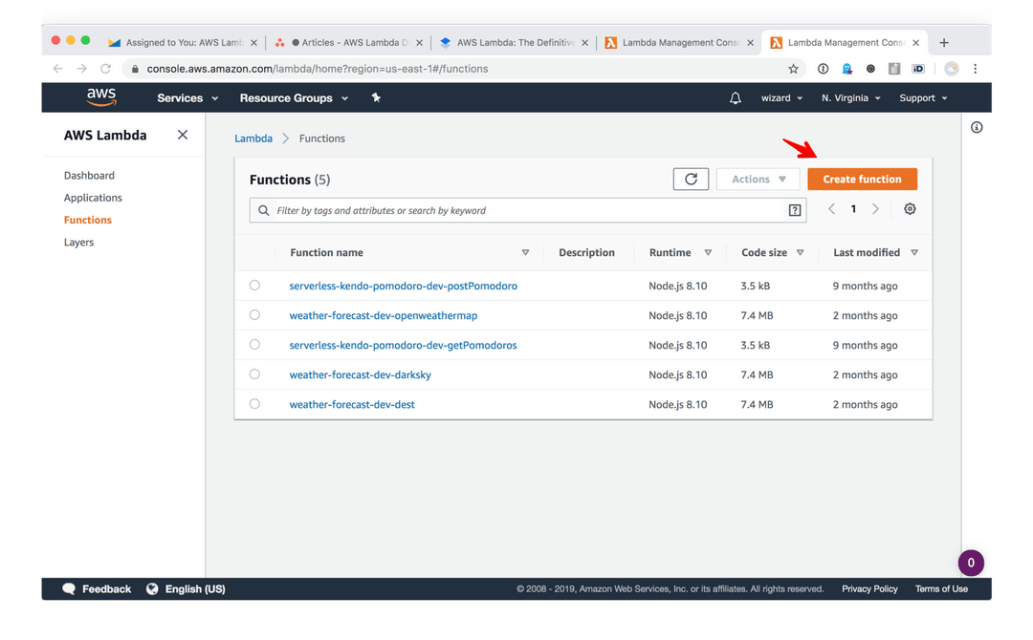Viewport: 1033px width, 640px height.
Task: Click the help question mark beside the search bar
Action: (x=795, y=209)
